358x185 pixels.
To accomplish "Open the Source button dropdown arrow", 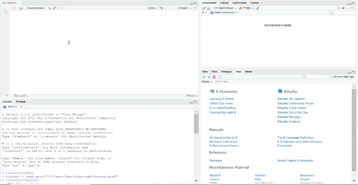I will click(191, 8).
